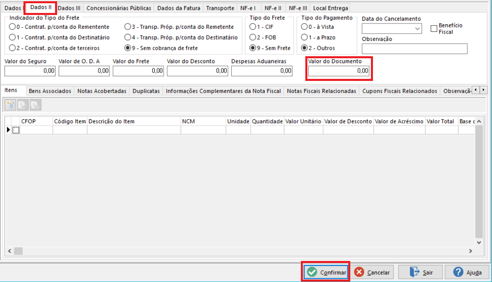
Task: Click the Cancelar button label
Action: (x=378, y=273)
